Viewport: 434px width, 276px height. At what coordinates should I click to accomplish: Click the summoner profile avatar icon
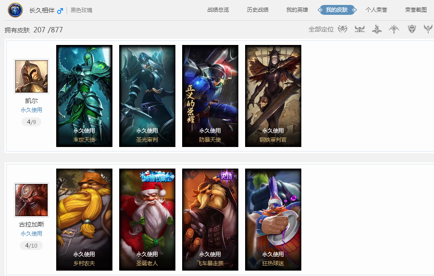(x=15, y=10)
